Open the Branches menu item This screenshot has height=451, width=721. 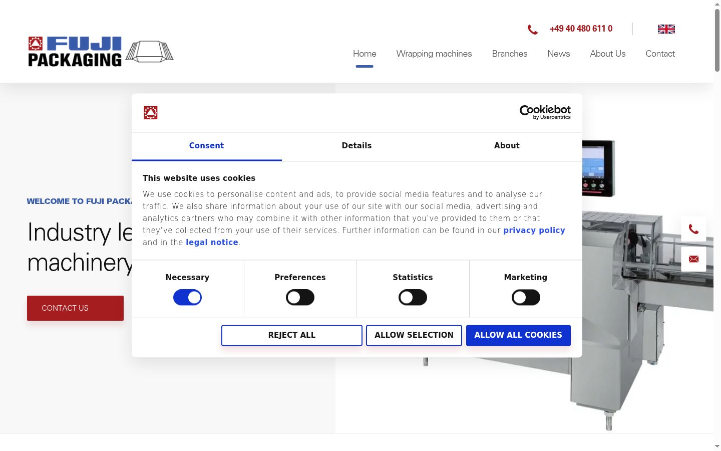pyautogui.click(x=510, y=54)
